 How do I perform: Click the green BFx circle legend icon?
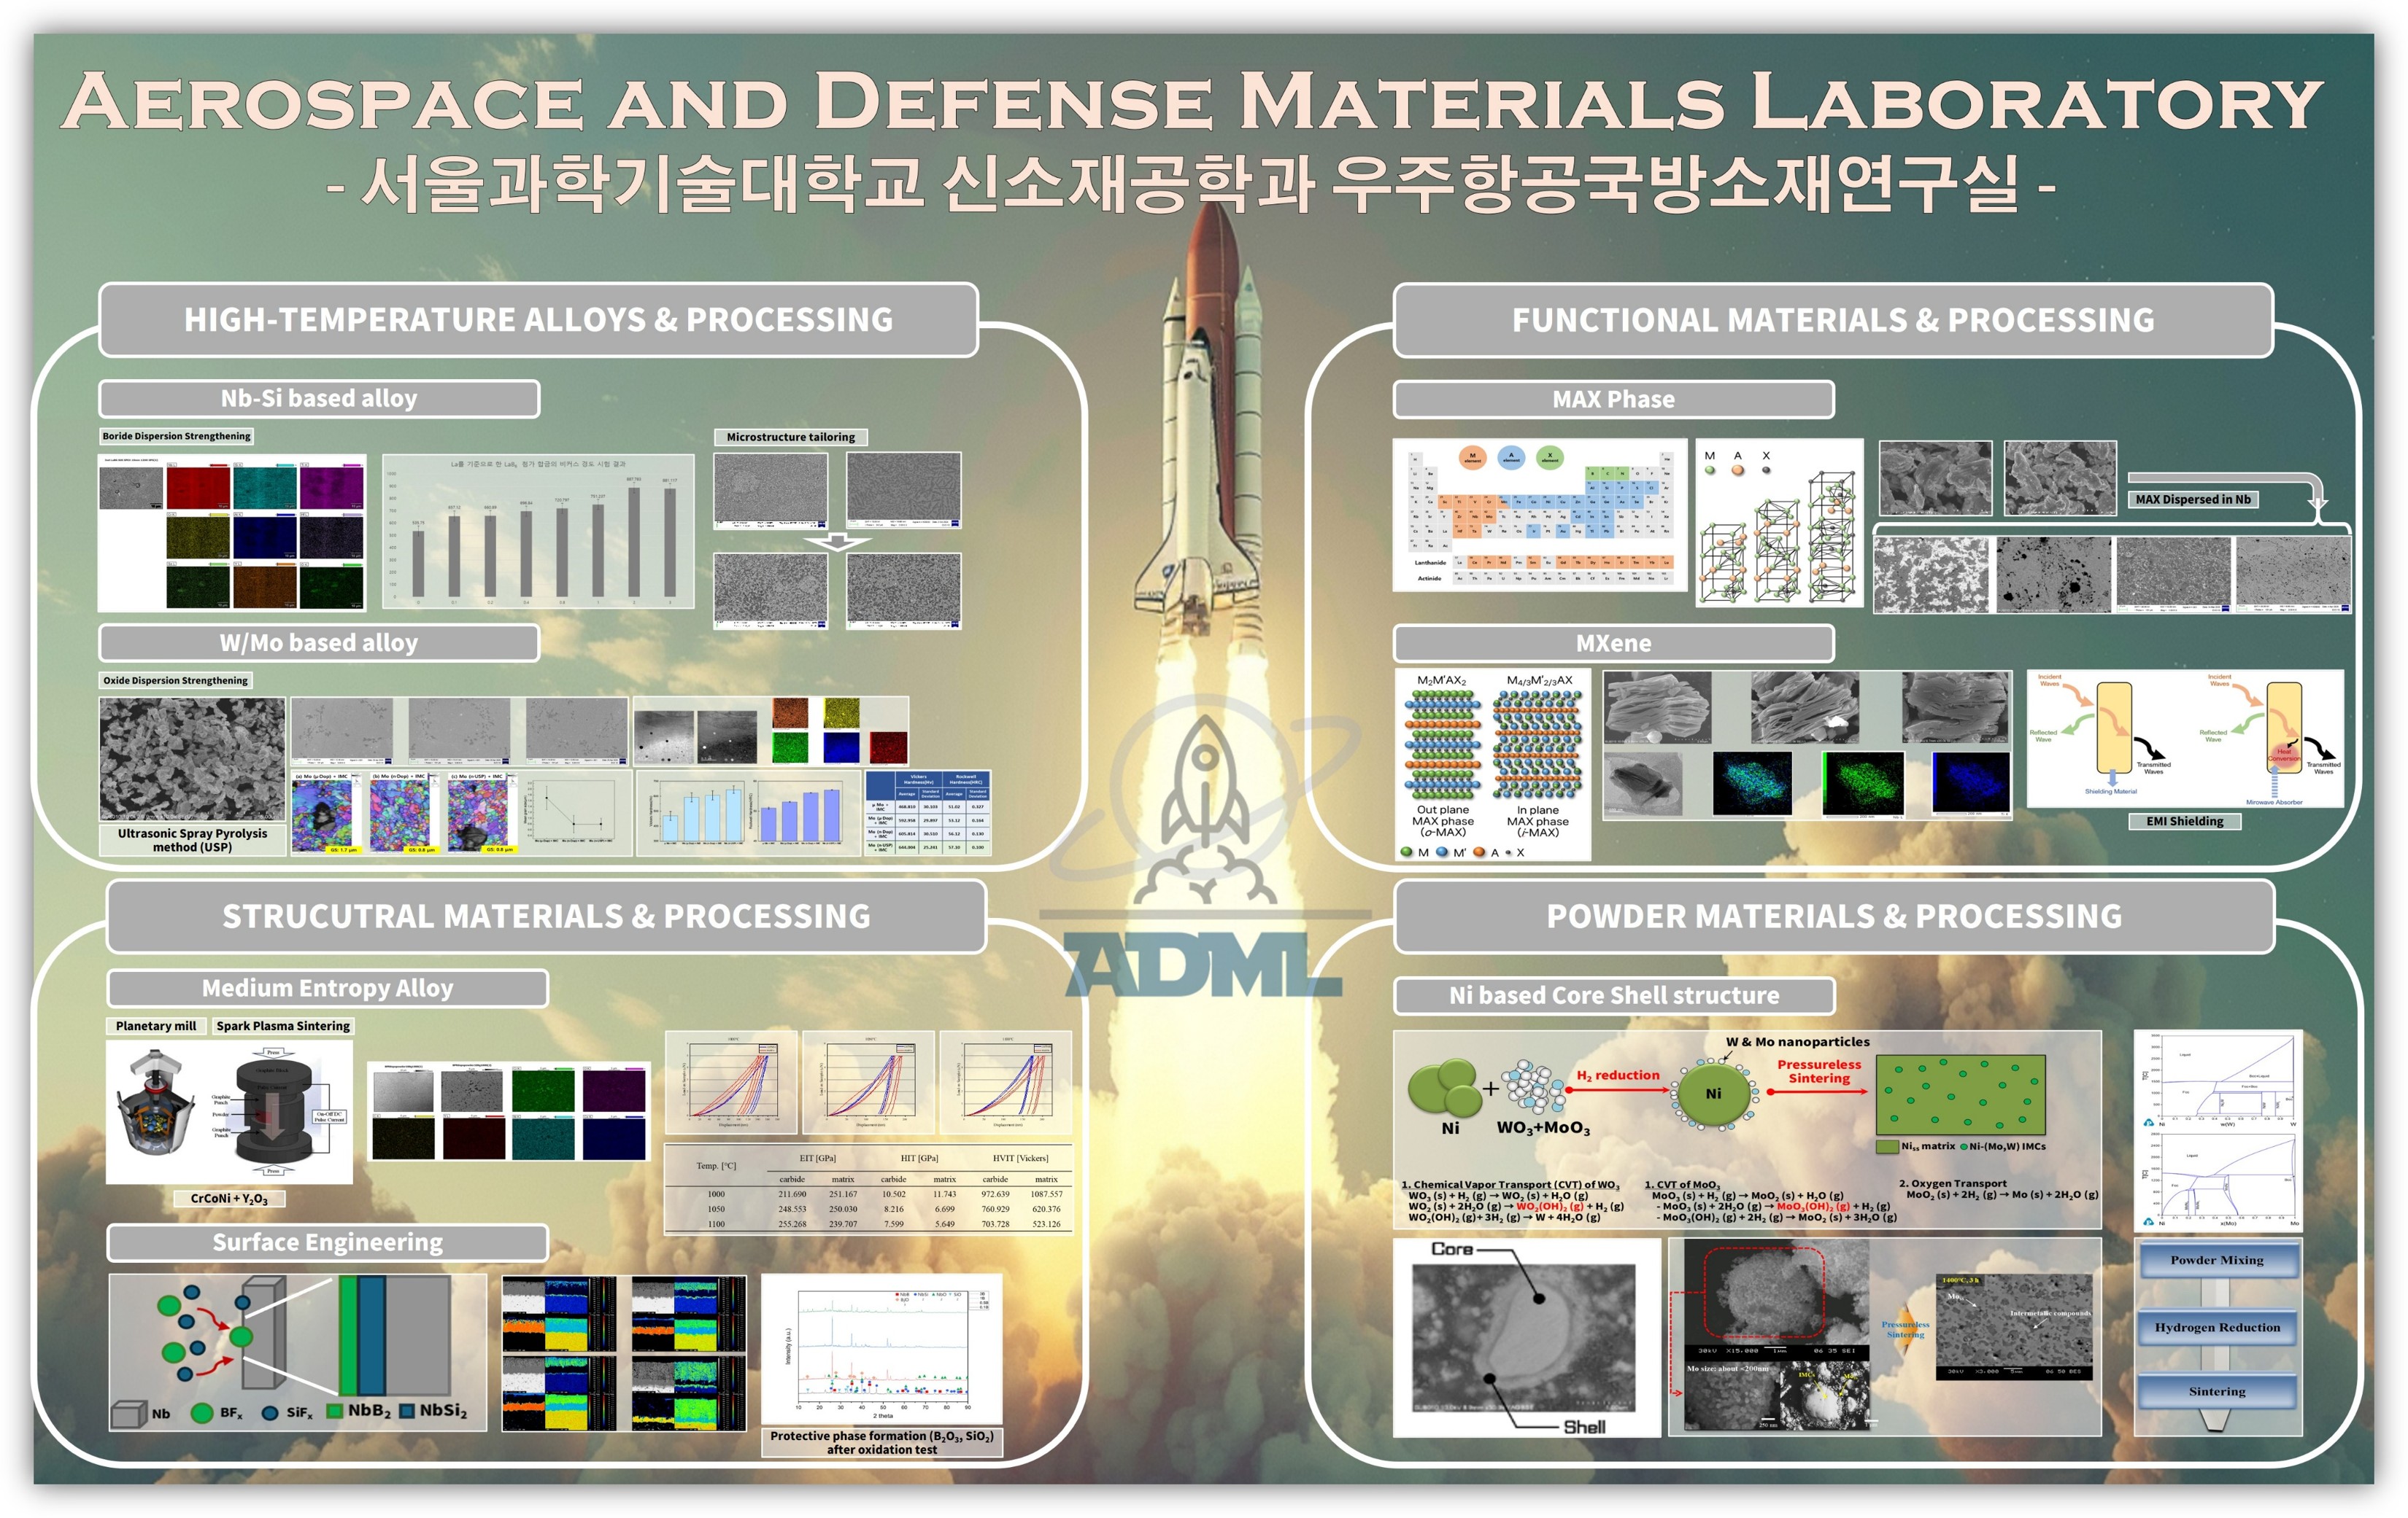(x=202, y=1413)
